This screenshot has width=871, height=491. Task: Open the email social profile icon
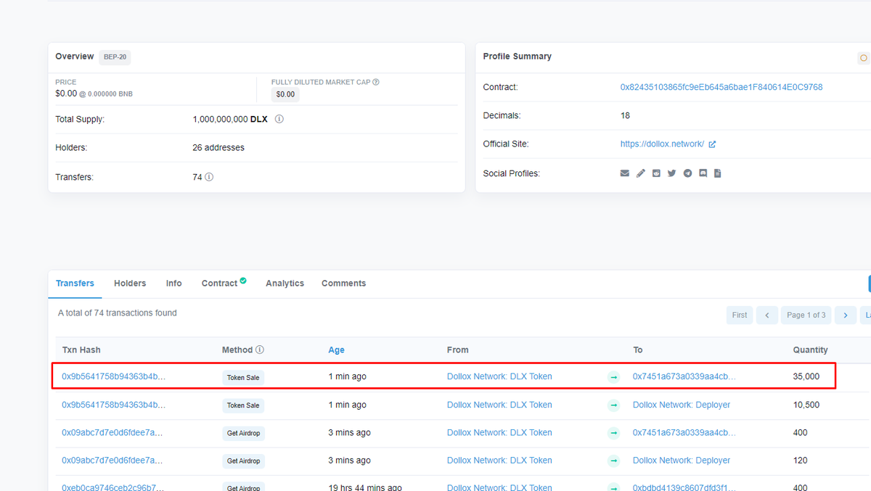point(624,173)
